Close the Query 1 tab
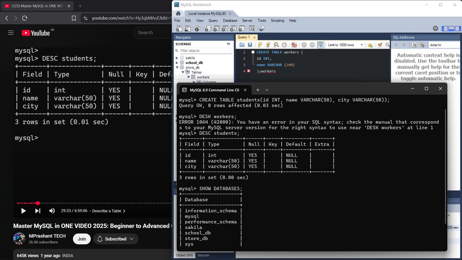462x260 pixels. coord(254,37)
